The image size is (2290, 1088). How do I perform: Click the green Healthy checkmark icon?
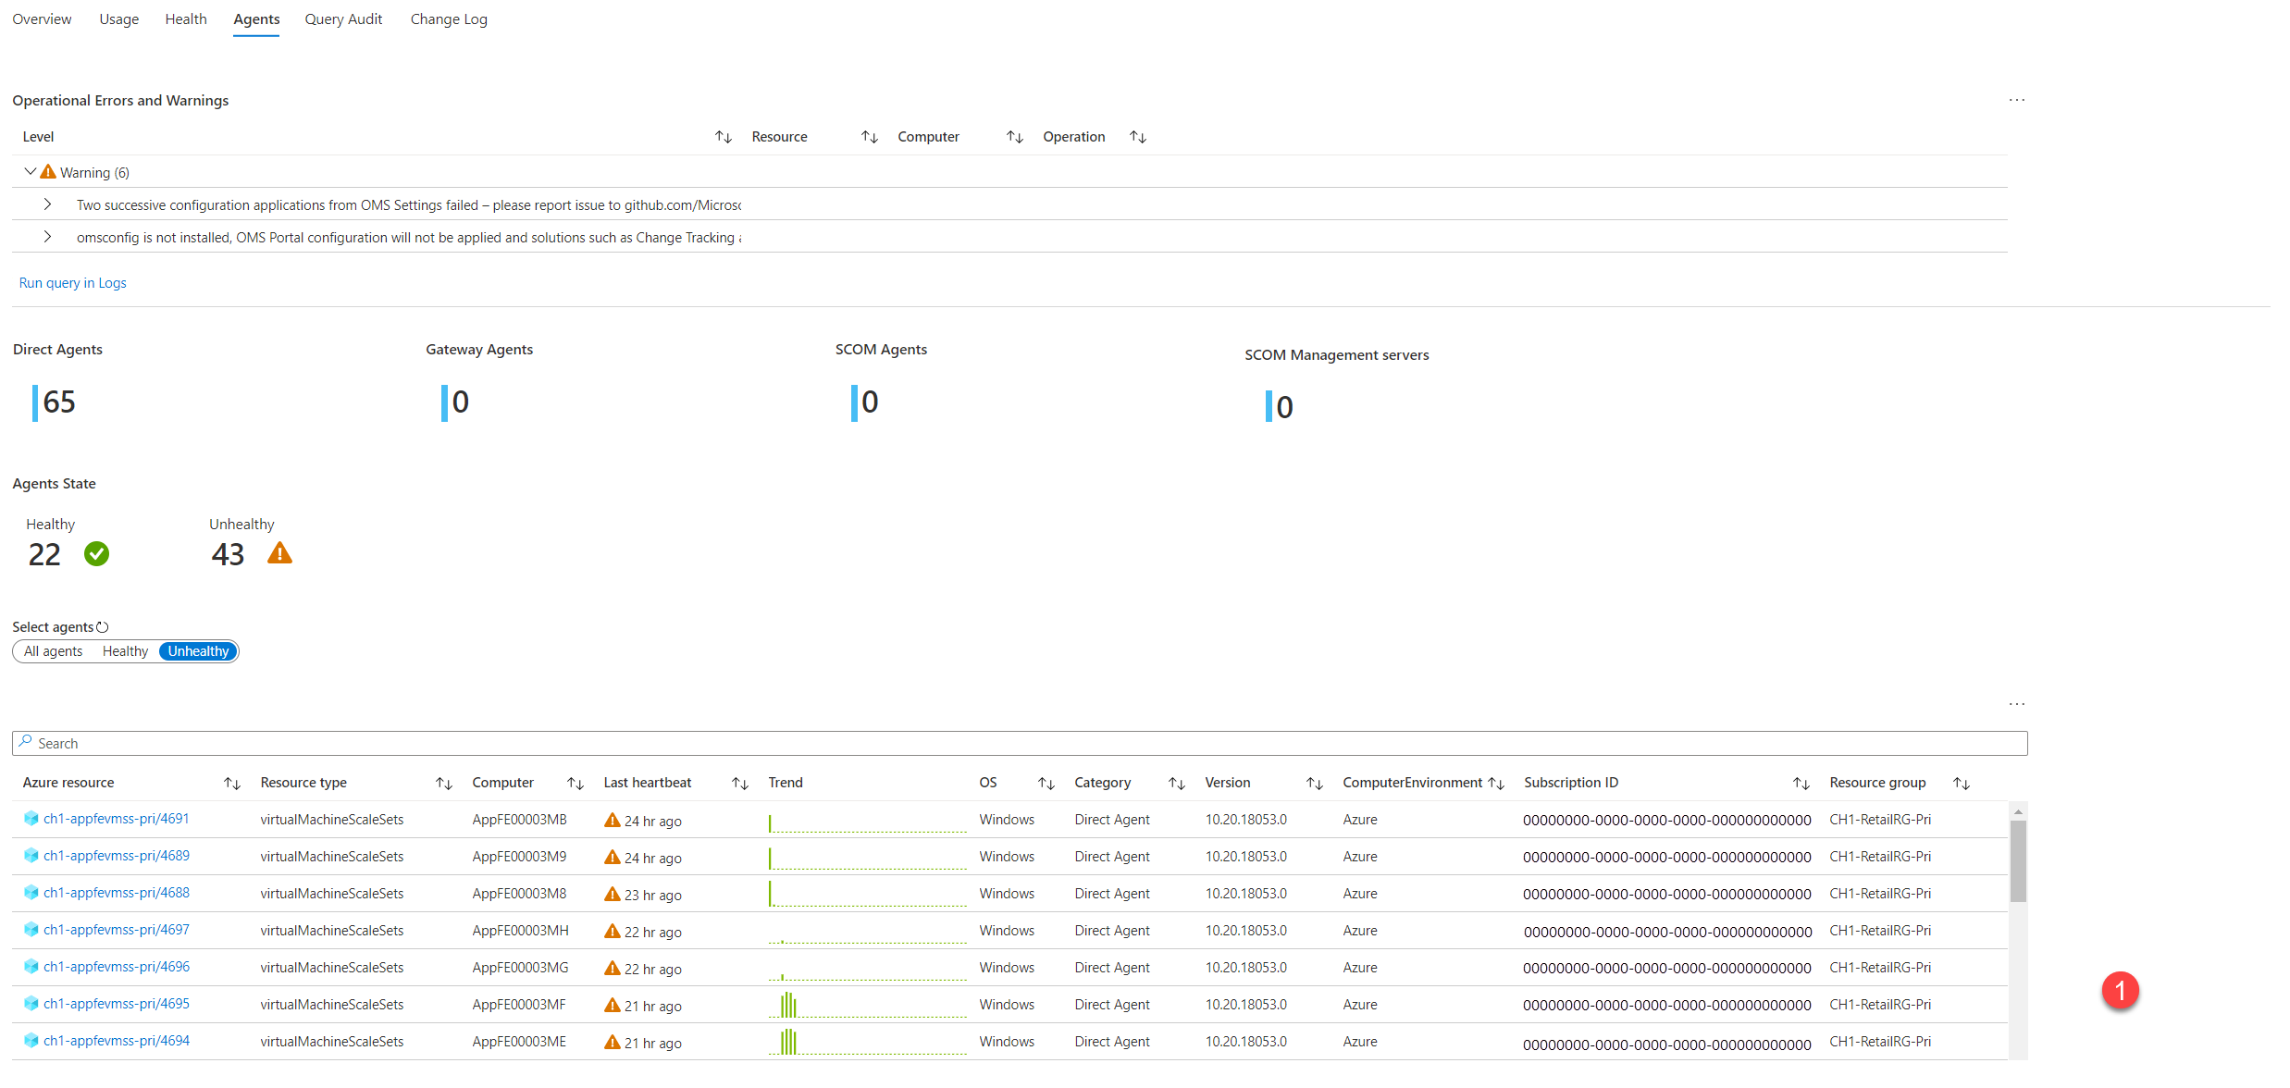click(x=96, y=553)
